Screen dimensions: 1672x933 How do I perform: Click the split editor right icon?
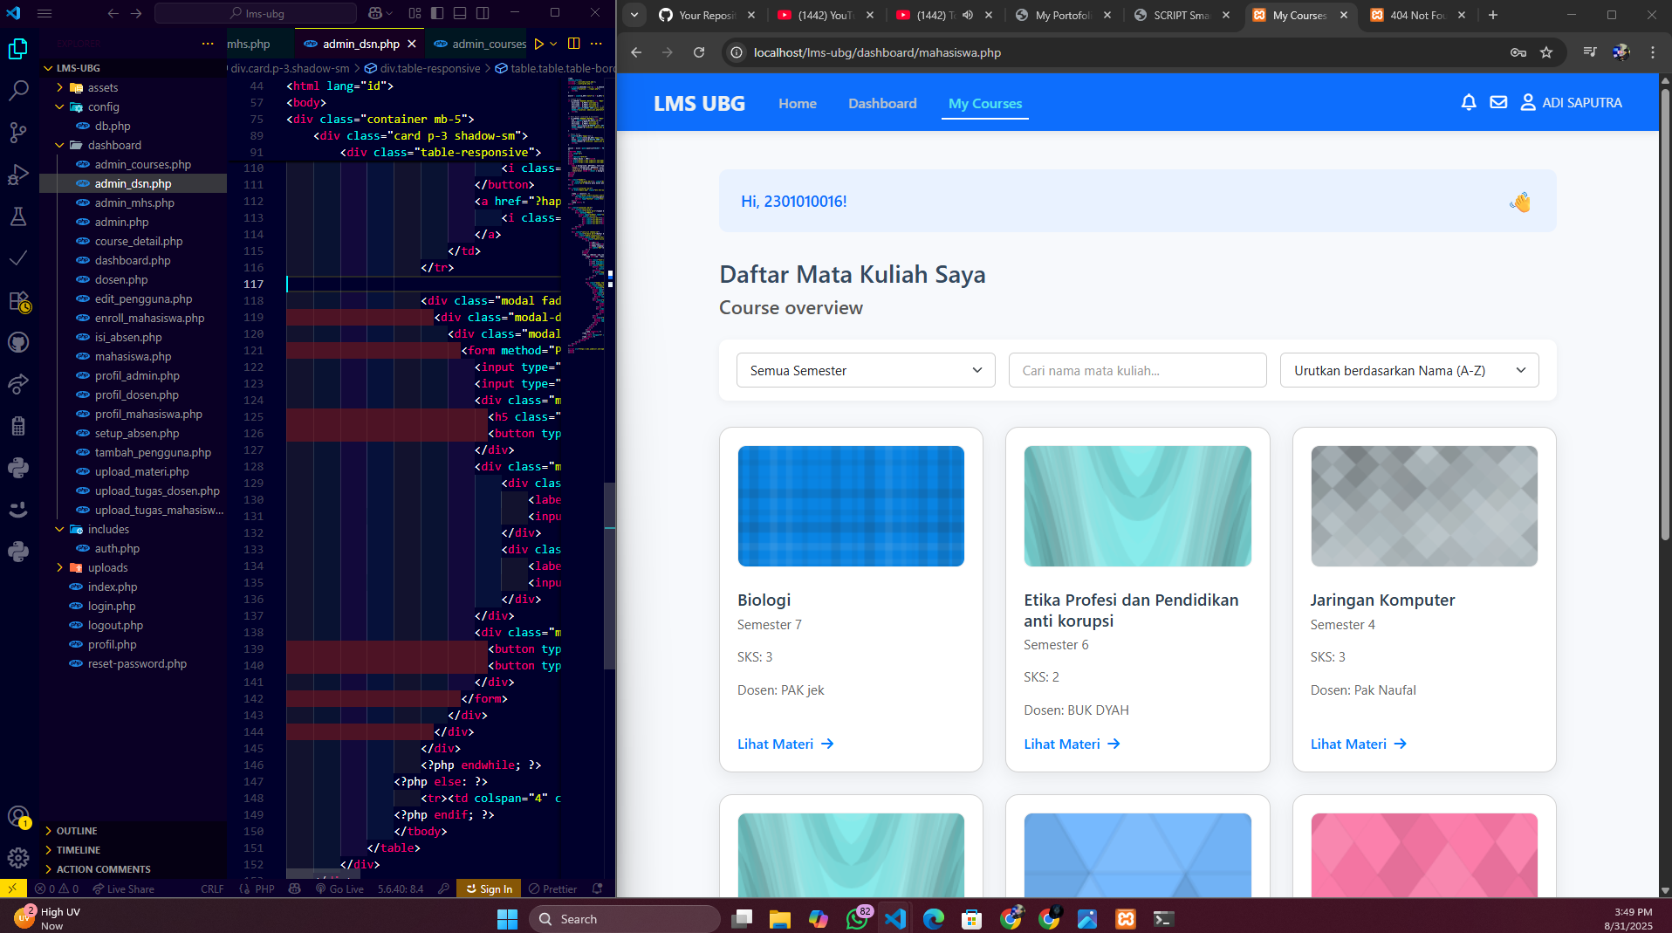pyautogui.click(x=573, y=44)
